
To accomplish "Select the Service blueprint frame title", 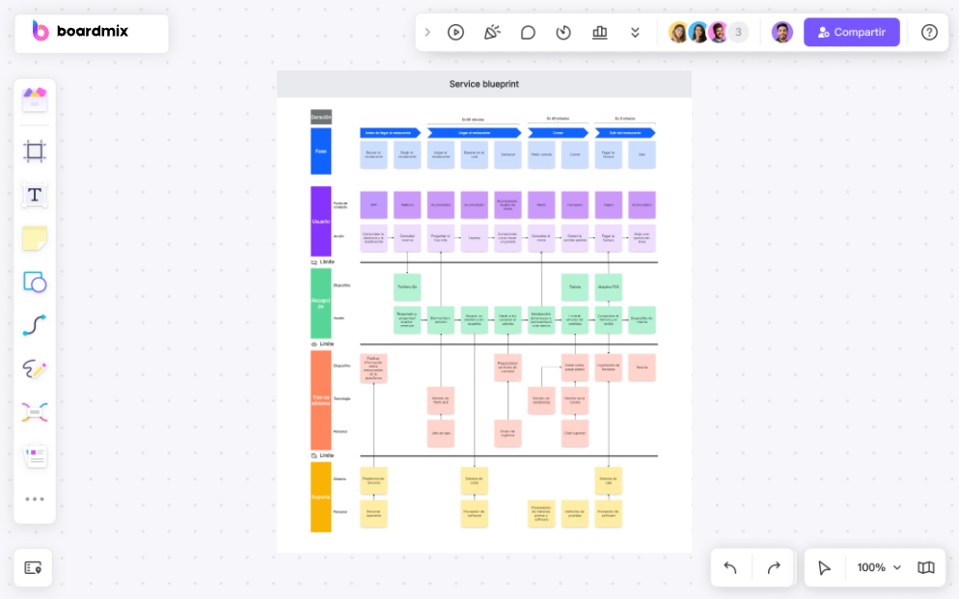I will (483, 84).
